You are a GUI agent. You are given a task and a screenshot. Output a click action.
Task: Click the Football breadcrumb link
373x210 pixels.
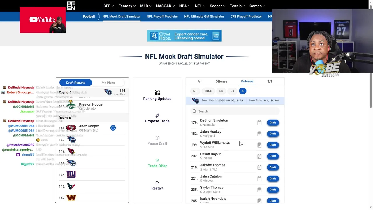point(89,17)
